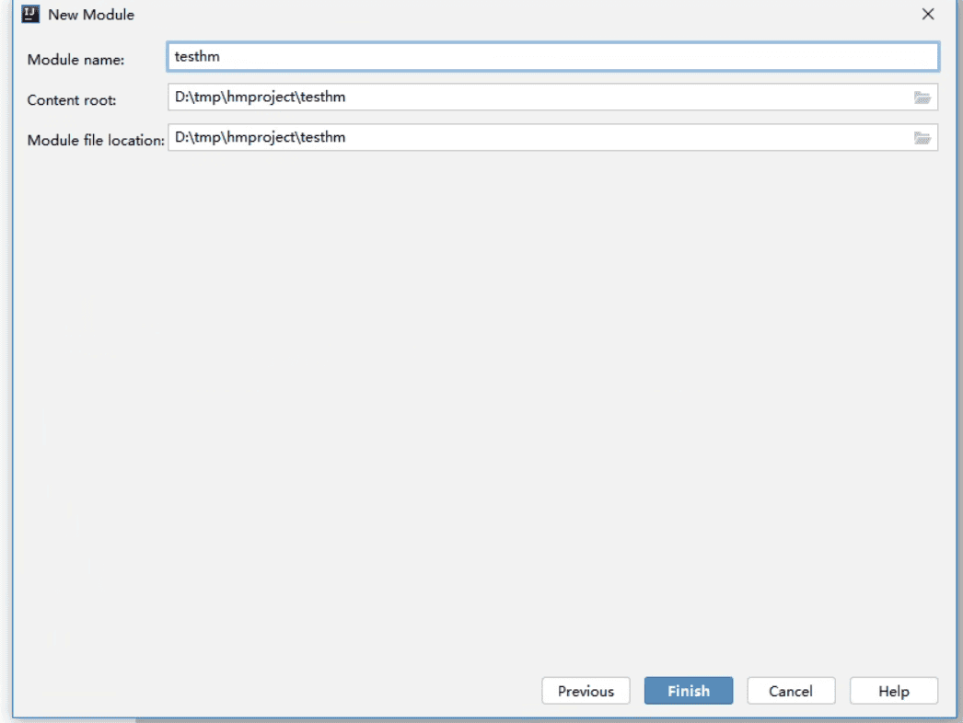Open folder browser for Content root
Screen dimensions: 963x723
tap(922, 98)
